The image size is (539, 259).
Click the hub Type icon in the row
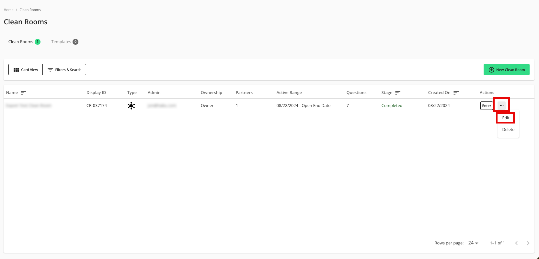131,106
